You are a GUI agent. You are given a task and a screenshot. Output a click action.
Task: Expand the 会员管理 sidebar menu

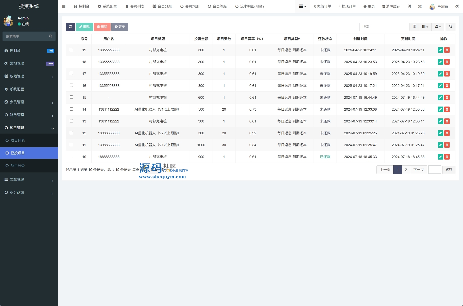point(29,102)
